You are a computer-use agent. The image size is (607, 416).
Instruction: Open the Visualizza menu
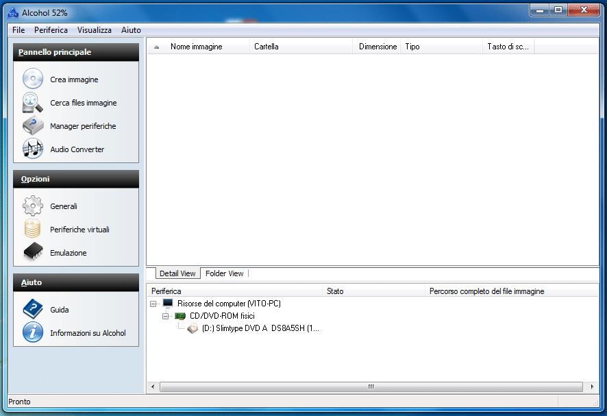(x=95, y=30)
